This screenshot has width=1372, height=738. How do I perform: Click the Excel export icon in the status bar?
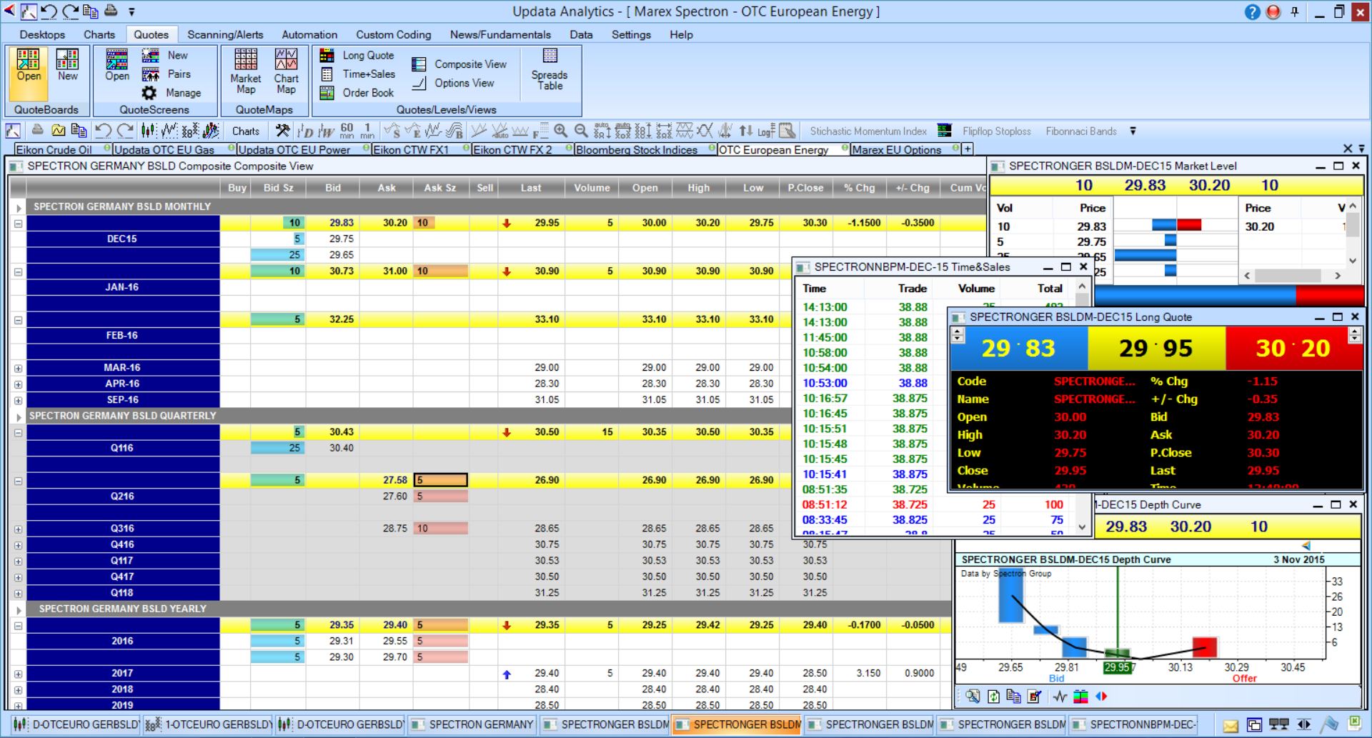click(x=1353, y=724)
